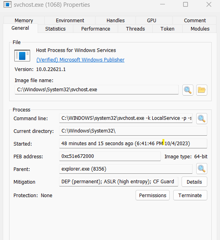Click the Mitigation policies field
The image size is (220, 240).
[x=119, y=182]
